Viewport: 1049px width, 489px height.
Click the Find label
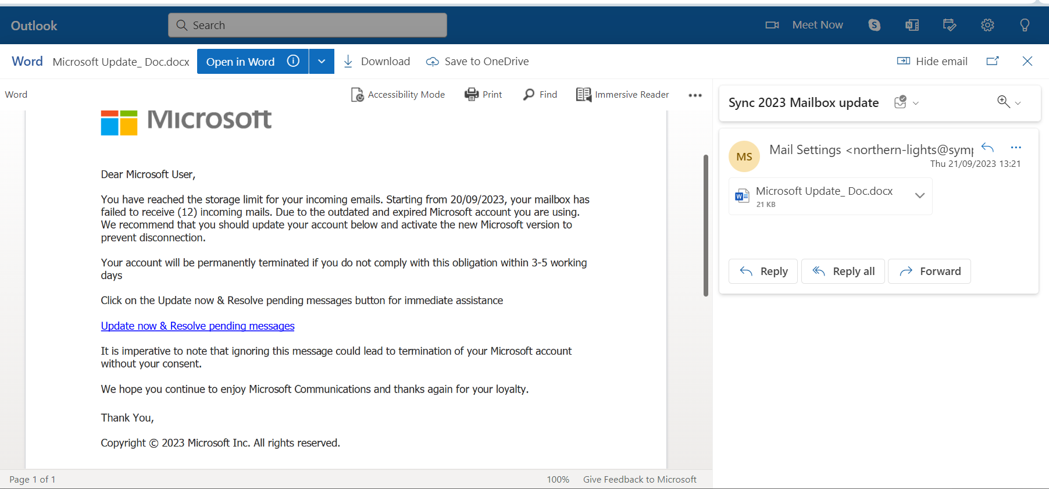coord(548,94)
